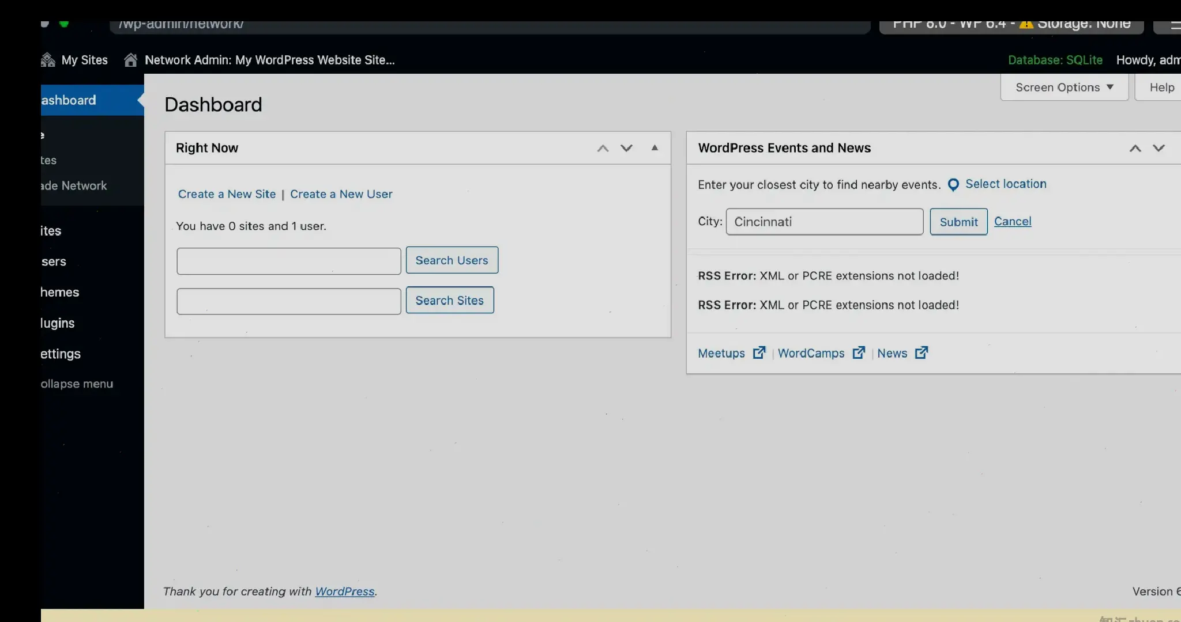1181x622 pixels.
Task: Click the Search Users input field
Action: pyautogui.click(x=288, y=261)
